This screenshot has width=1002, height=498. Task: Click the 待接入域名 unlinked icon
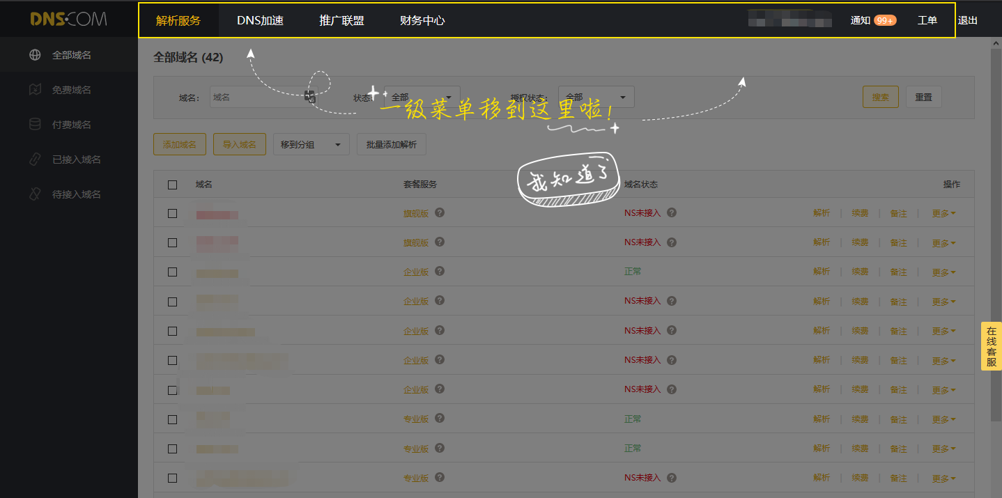coord(35,194)
